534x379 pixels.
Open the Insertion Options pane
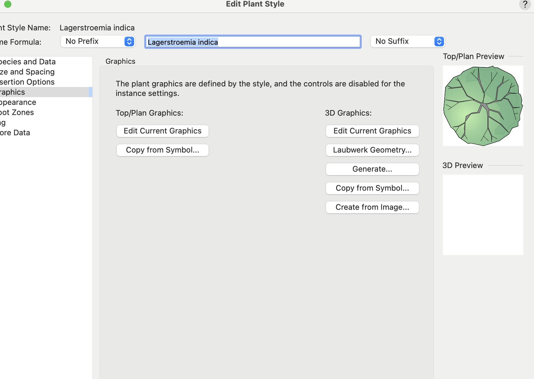click(x=27, y=82)
